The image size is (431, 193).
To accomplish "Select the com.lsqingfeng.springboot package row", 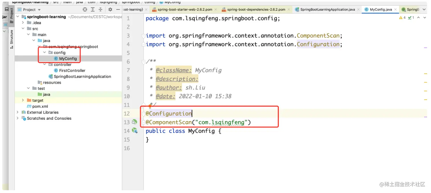I will (68, 46).
